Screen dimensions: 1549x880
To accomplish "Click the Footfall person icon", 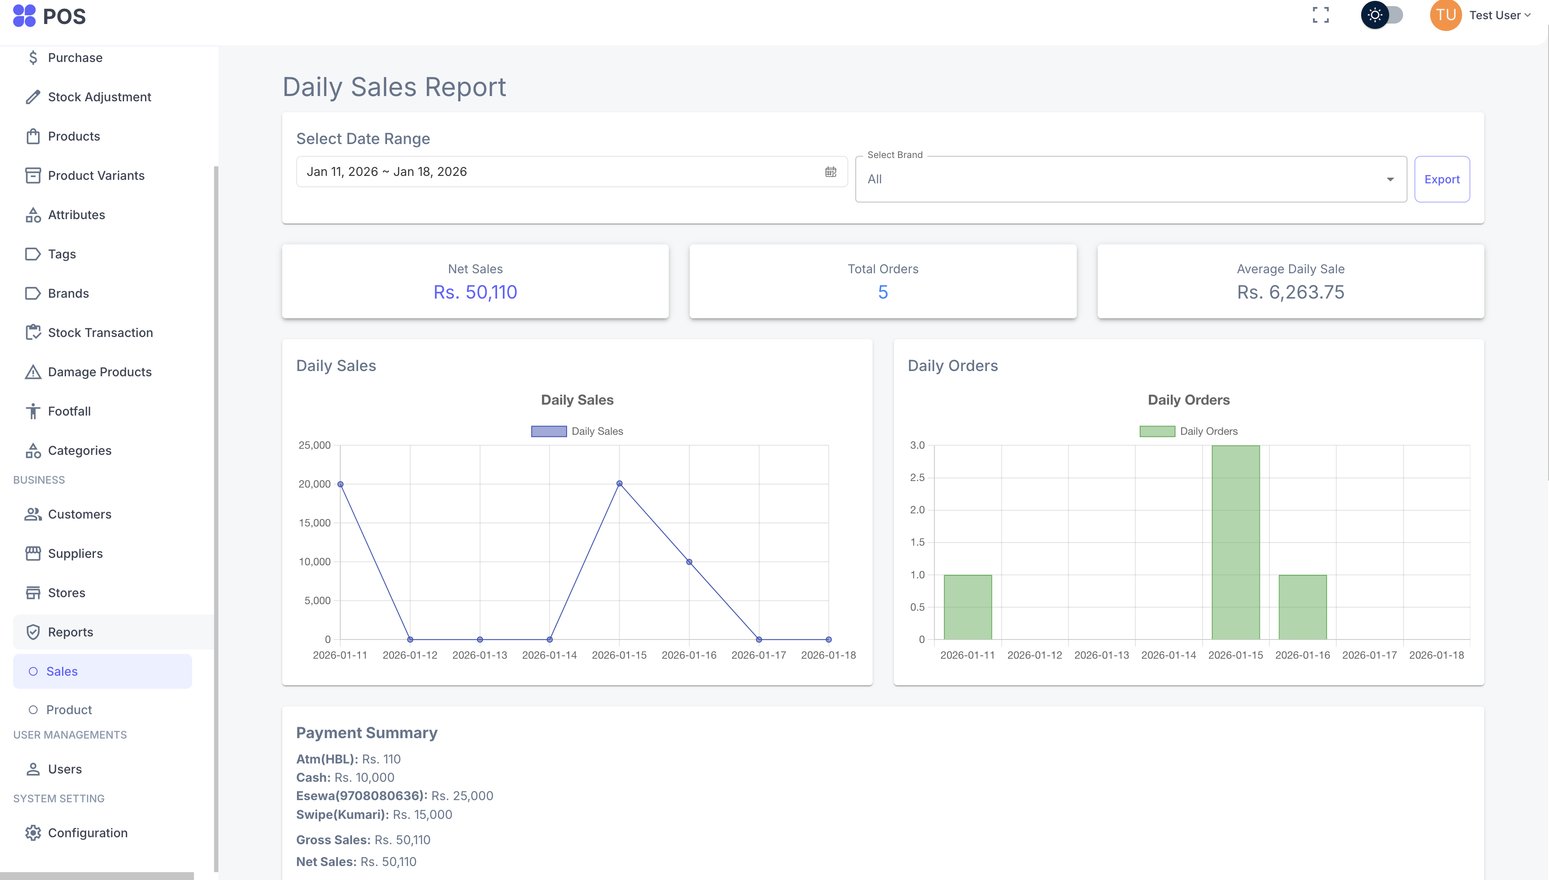I will 33,411.
